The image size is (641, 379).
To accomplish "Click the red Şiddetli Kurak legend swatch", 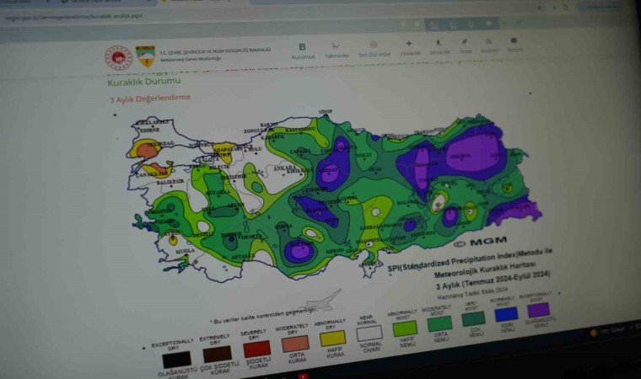I will point(257,348).
